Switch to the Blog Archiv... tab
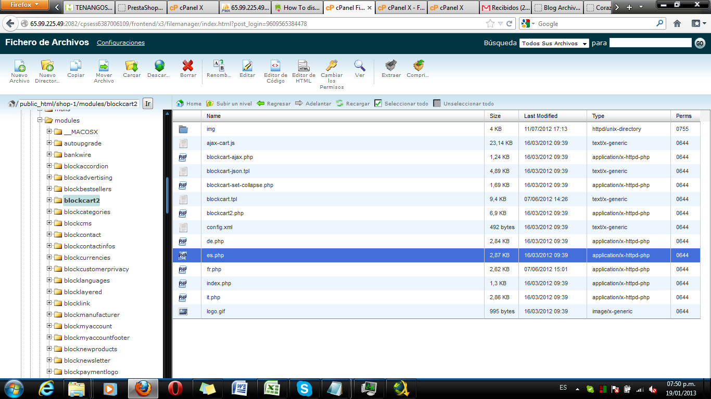 pos(557,8)
